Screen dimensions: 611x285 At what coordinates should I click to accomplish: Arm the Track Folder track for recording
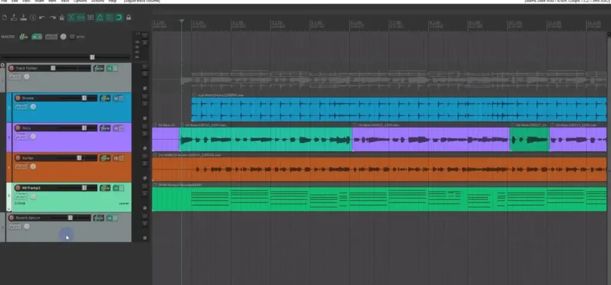11,68
